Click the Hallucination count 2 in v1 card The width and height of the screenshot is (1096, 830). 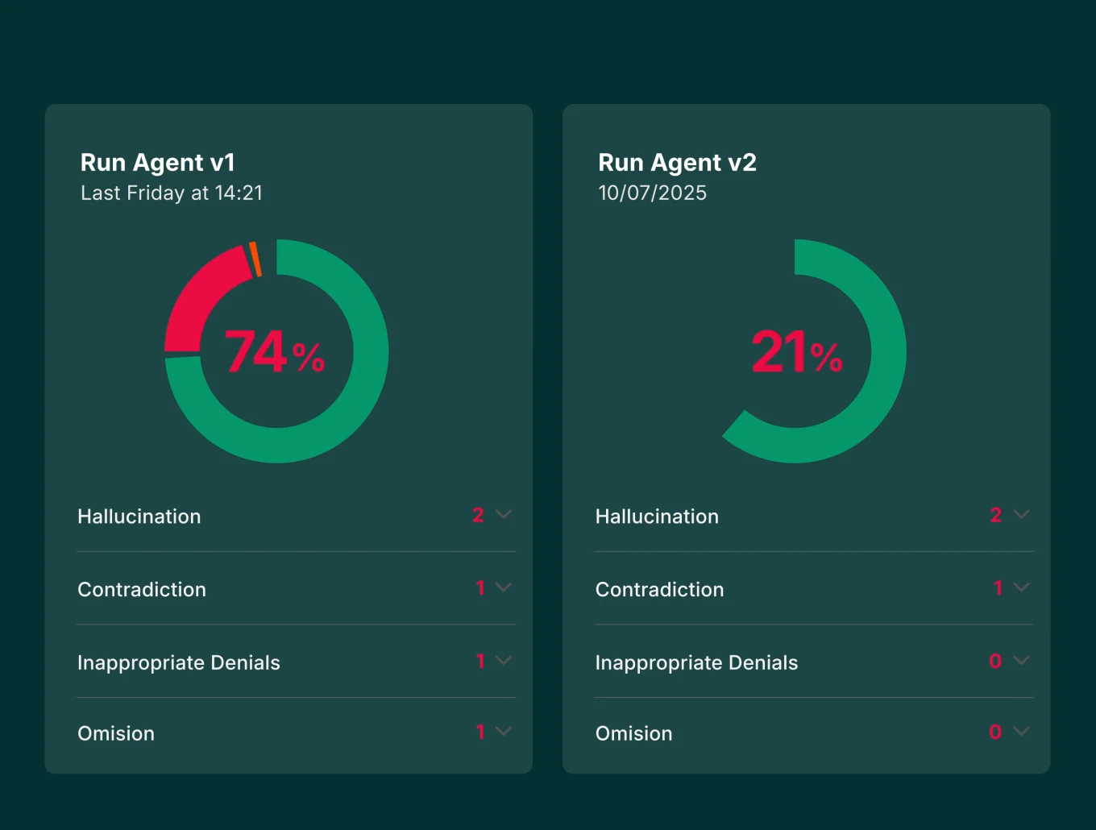[478, 515]
